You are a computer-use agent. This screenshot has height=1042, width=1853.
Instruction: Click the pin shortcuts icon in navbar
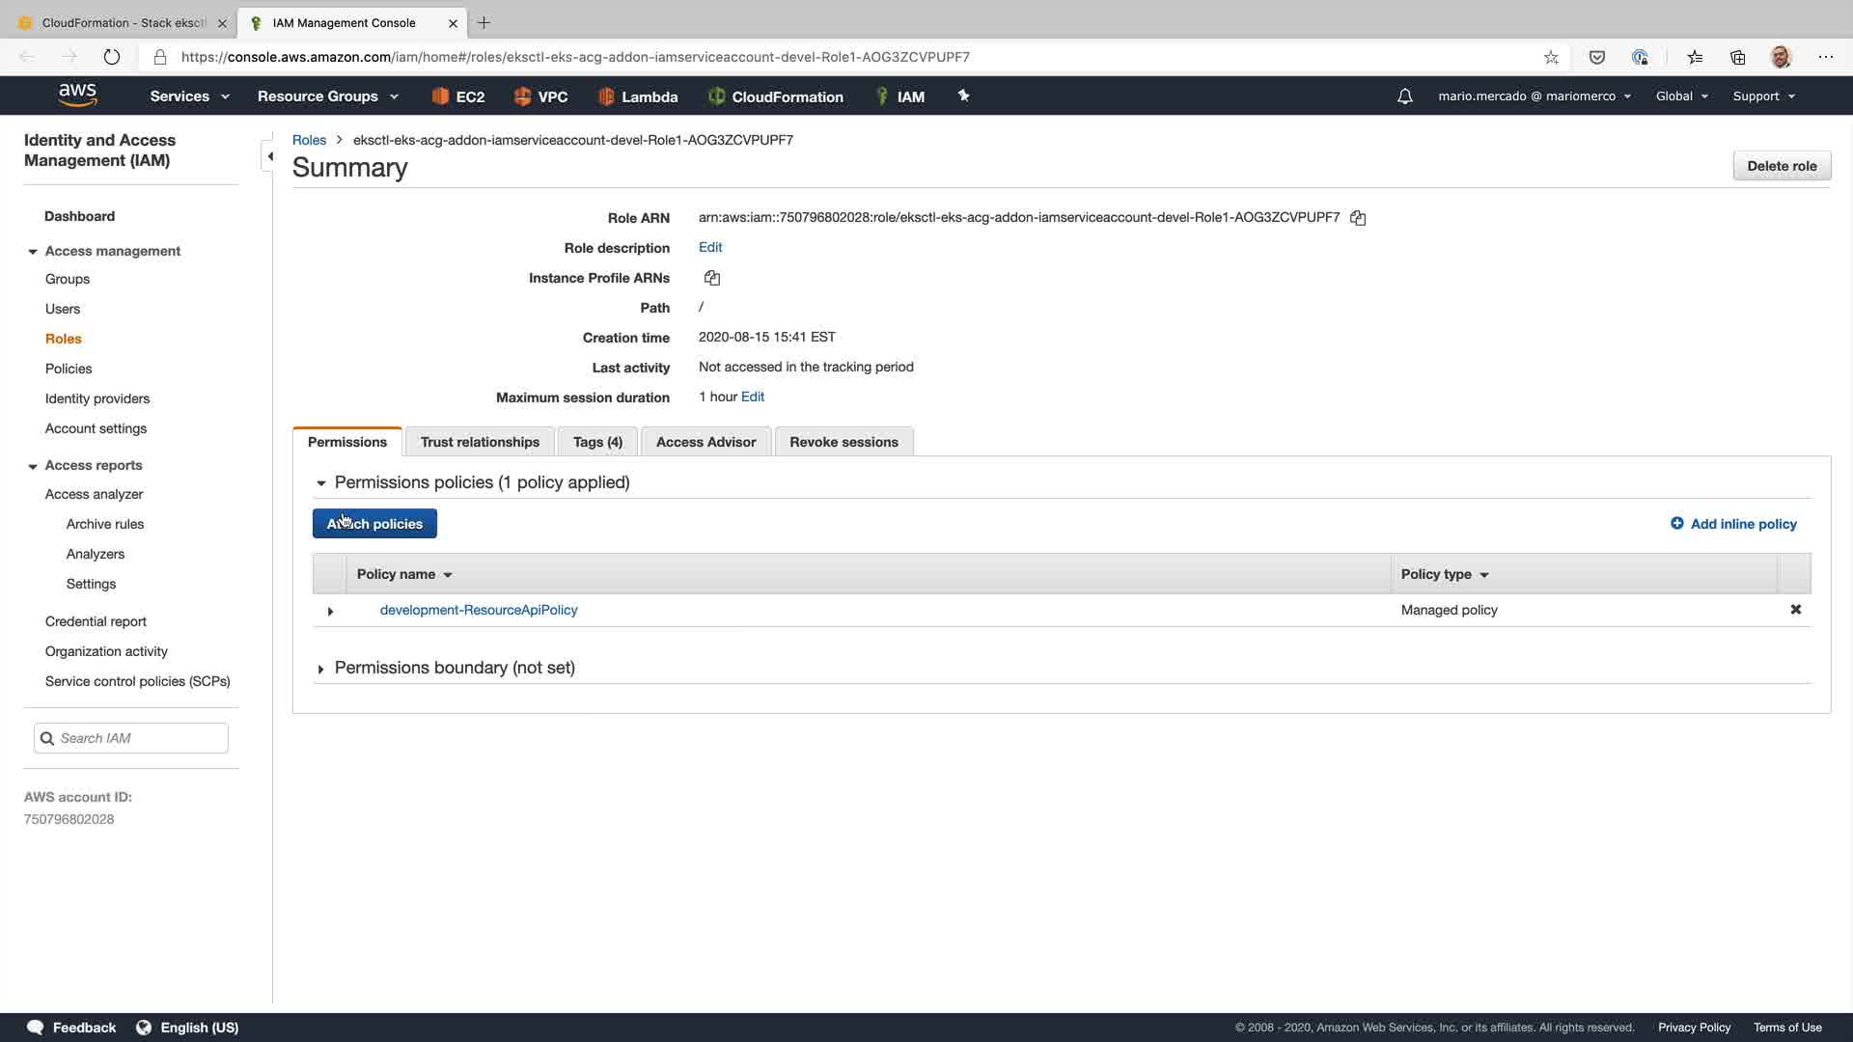point(963,96)
